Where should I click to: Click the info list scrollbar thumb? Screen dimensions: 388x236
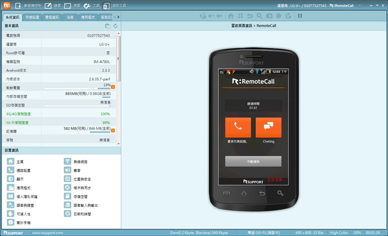pyautogui.click(x=118, y=59)
